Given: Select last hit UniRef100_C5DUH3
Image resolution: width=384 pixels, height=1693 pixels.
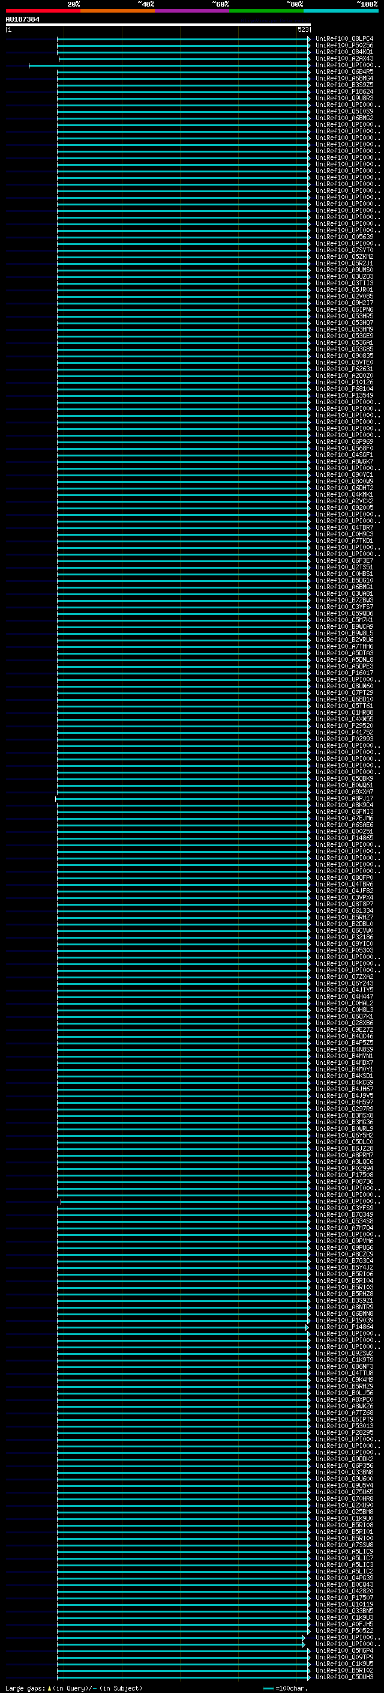Looking at the screenshot, I should [344, 1677].
